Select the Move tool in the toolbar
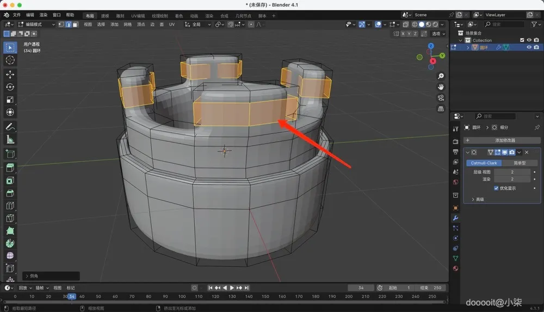The height and width of the screenshot is (312, 544). (x=10, y=74)
